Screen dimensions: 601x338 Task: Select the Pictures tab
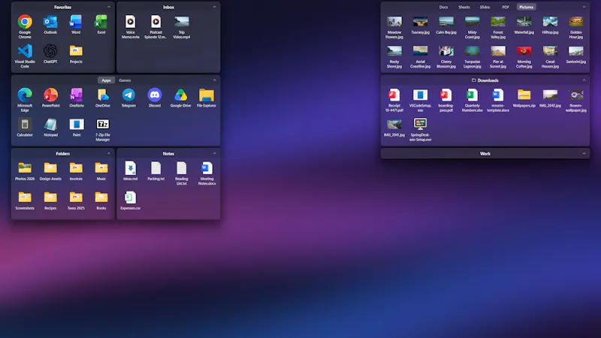coord(527,7)
